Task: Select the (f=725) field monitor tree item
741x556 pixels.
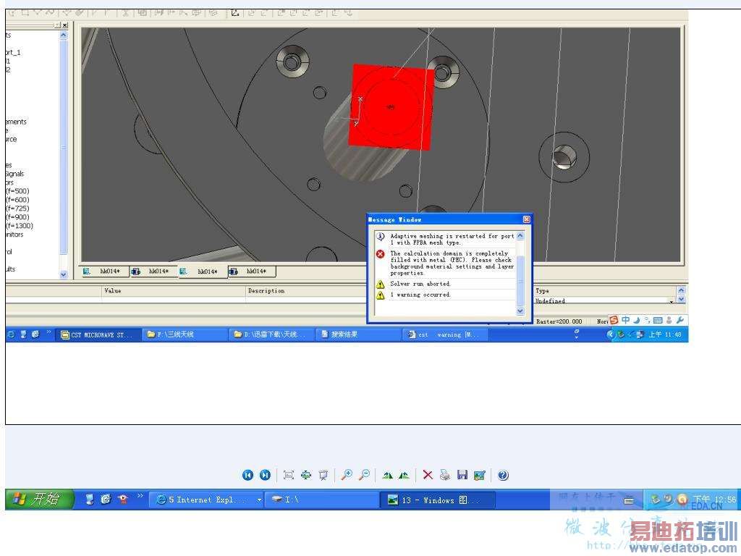Action: [17, 208]
